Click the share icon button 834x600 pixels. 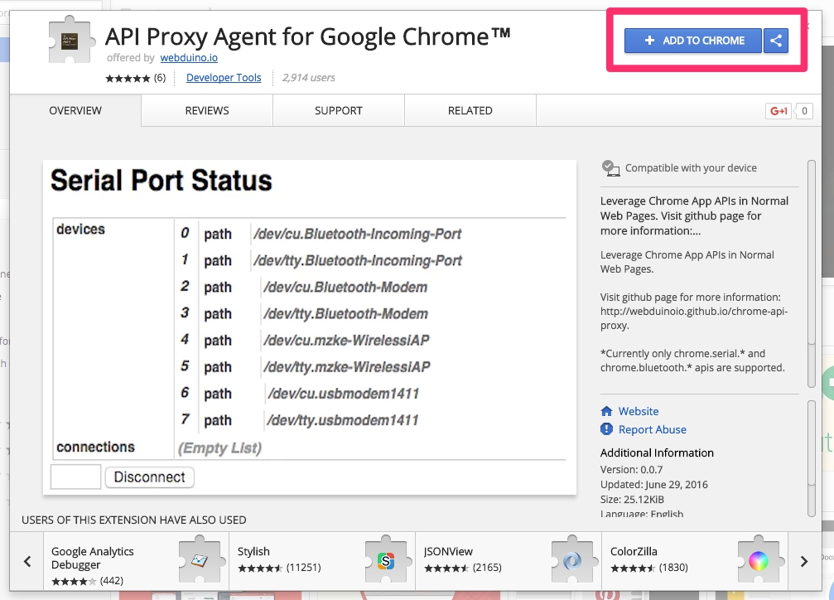[776, 41]
